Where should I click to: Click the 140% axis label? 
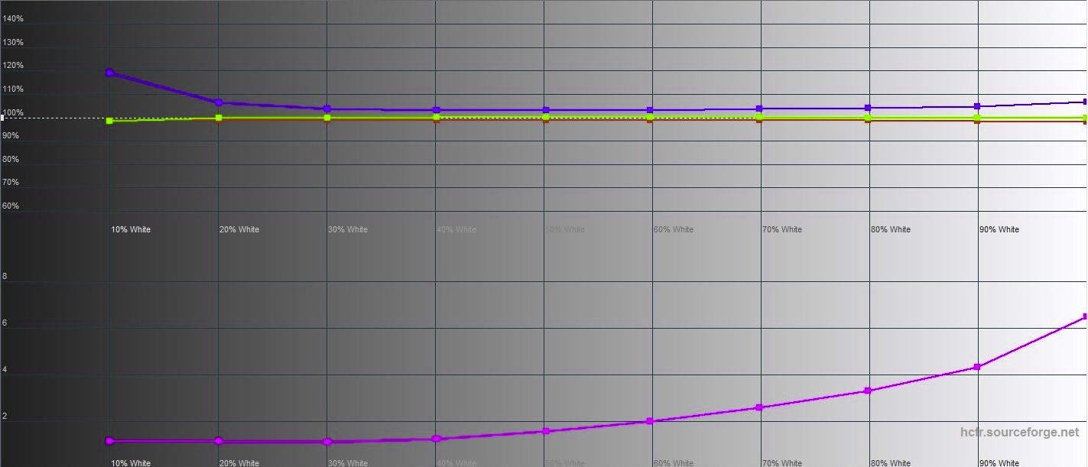coord(13,18)
